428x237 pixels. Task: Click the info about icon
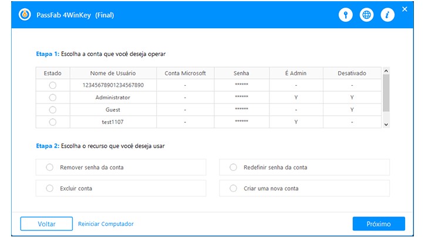(x=387, y=15)
